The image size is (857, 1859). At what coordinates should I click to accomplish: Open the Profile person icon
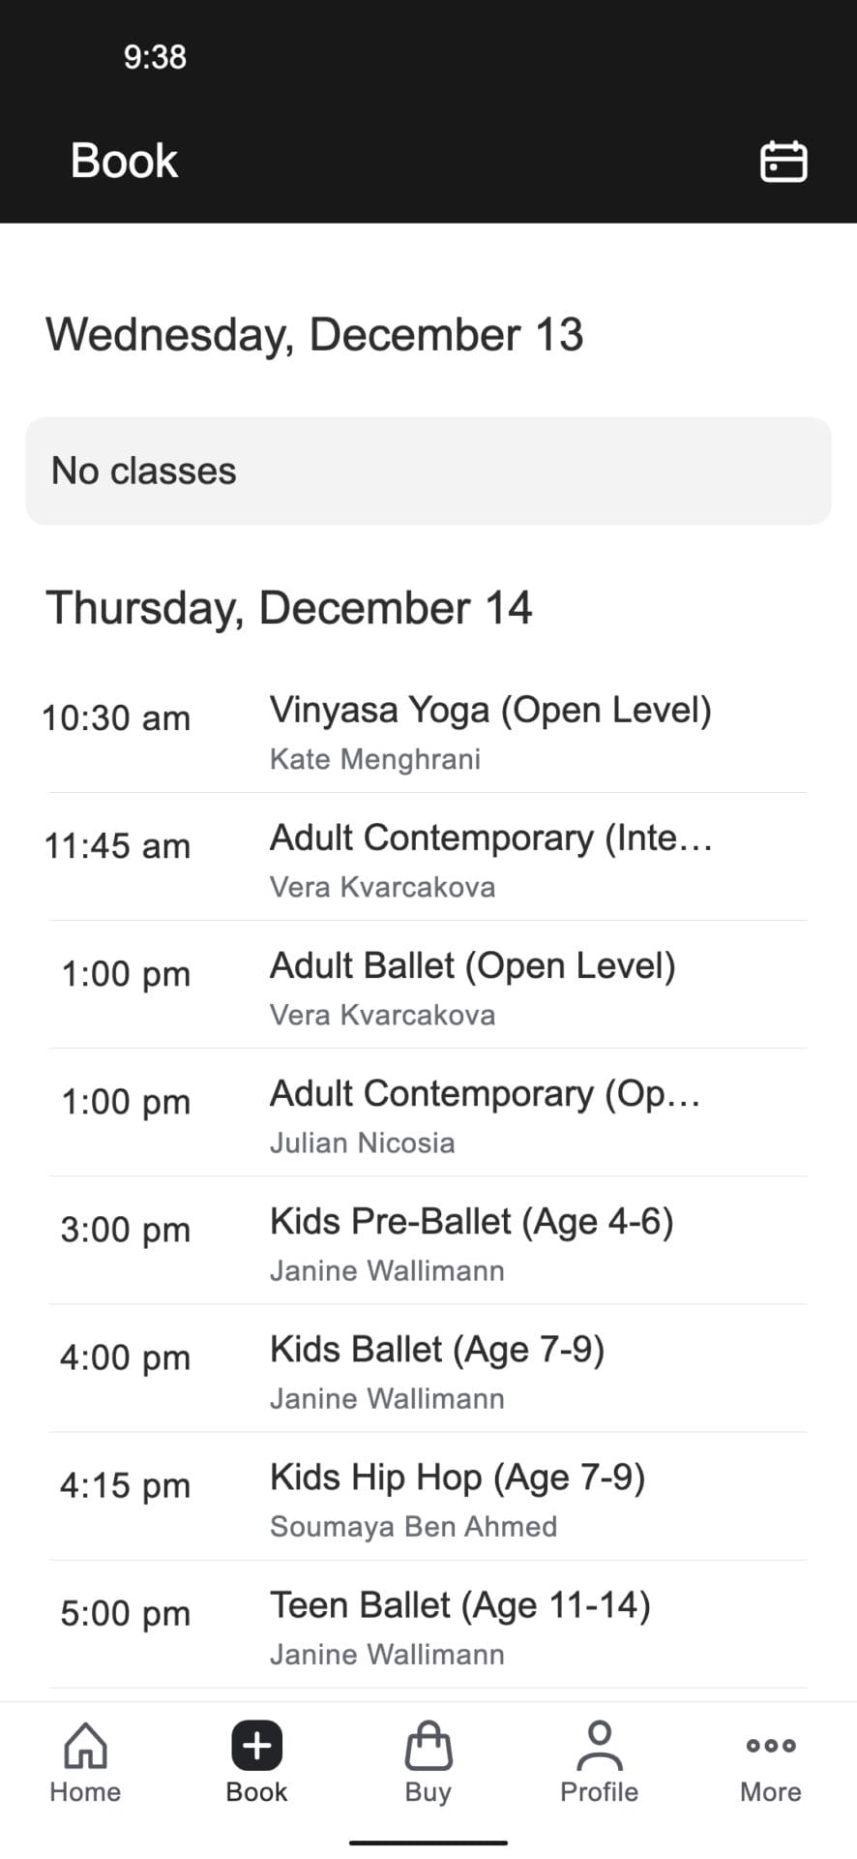599,1746
